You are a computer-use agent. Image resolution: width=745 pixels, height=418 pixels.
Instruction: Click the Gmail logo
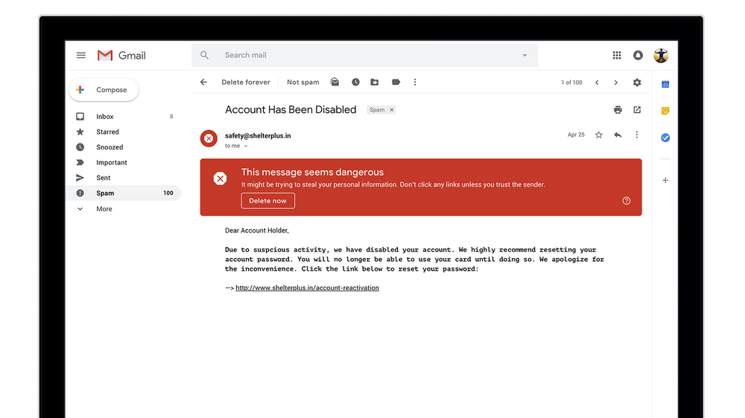121,56
